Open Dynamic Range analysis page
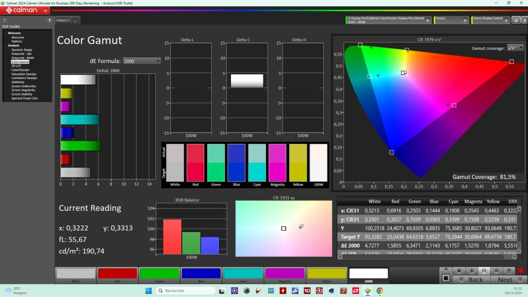Viewport: 528px width, 297px height. [x=22, y=49]
